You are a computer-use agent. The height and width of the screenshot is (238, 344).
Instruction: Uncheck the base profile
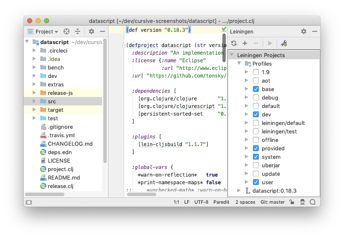[256, 89]
